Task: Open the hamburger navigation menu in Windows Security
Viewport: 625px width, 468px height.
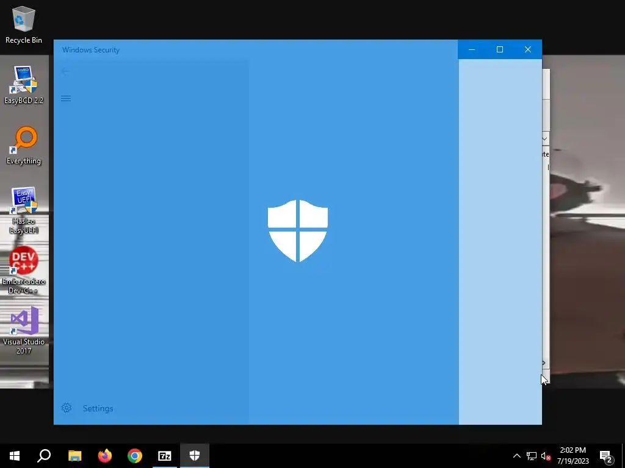Action: tap(66, 98)
